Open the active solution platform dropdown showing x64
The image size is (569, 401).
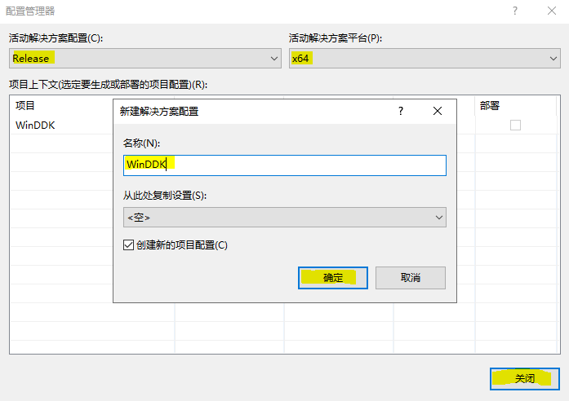pyautogui.click(x=425, y=59)
